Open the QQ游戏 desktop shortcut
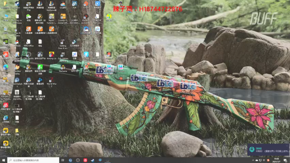 pos(63,5)
